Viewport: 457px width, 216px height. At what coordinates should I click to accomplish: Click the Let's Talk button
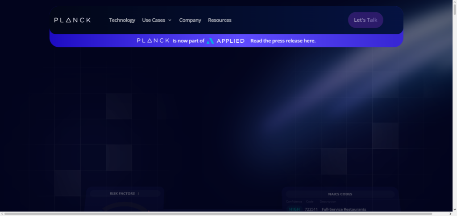click(x=366, y=20)
